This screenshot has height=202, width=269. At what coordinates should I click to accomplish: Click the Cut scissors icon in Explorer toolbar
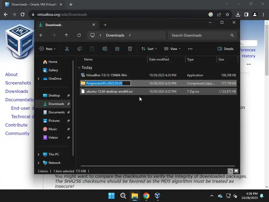tap(67, 49)
